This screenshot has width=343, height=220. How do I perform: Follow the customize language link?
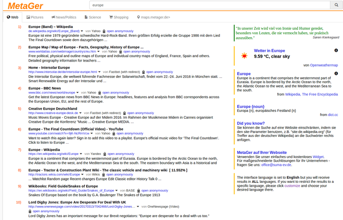click(292, 186)
